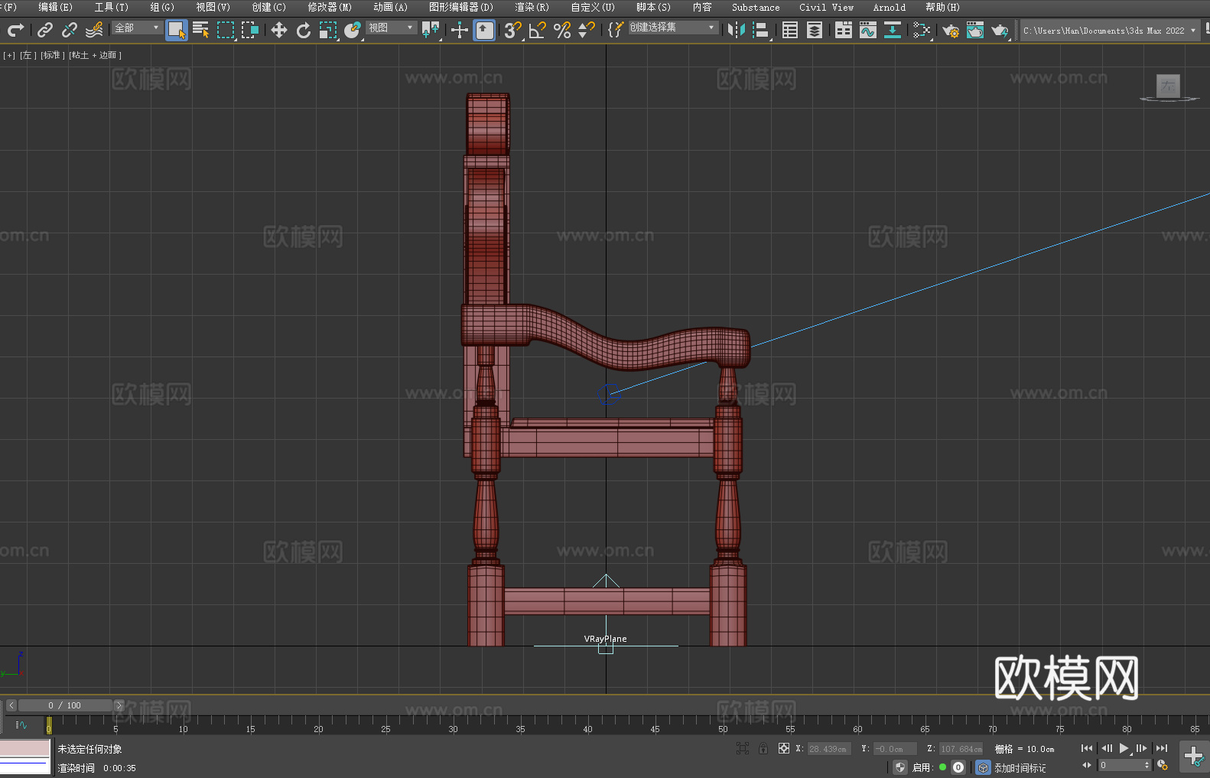Image resolution: width=1210 pixels, height=778 pixels.
Task: Click the Mirror tool icon
Action: 737,30
